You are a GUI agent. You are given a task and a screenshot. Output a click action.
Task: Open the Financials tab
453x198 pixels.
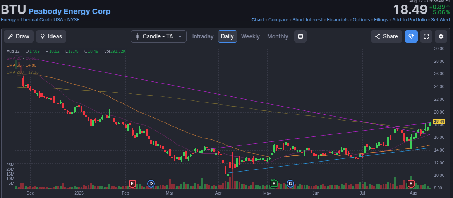click(338, 20)
